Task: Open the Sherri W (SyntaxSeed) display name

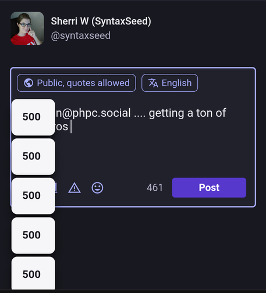Action: [101, 21]
